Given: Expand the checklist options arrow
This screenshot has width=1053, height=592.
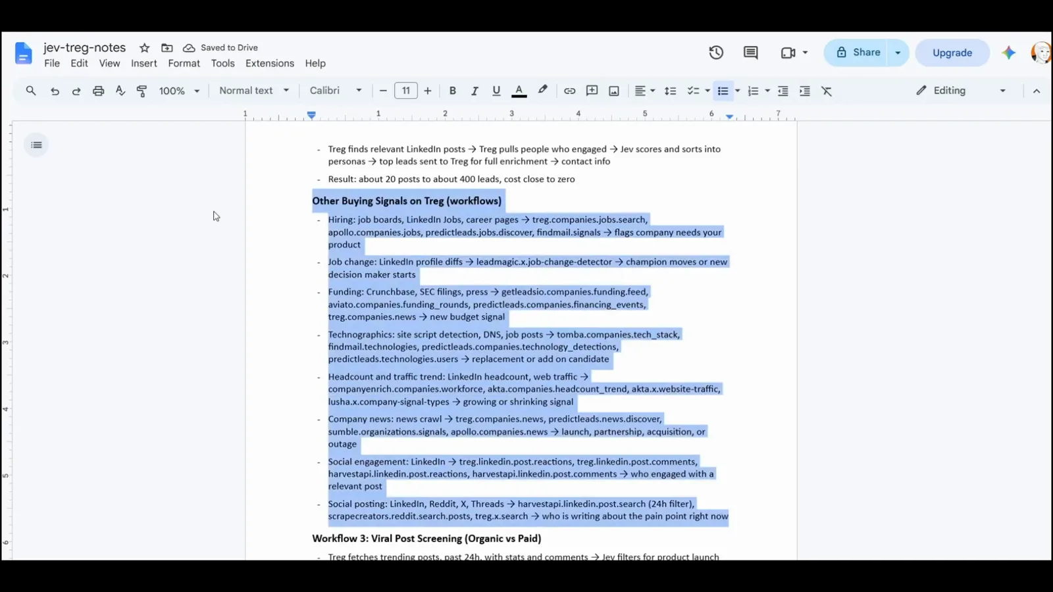Looking at the screenshot, I should [707, 91].
